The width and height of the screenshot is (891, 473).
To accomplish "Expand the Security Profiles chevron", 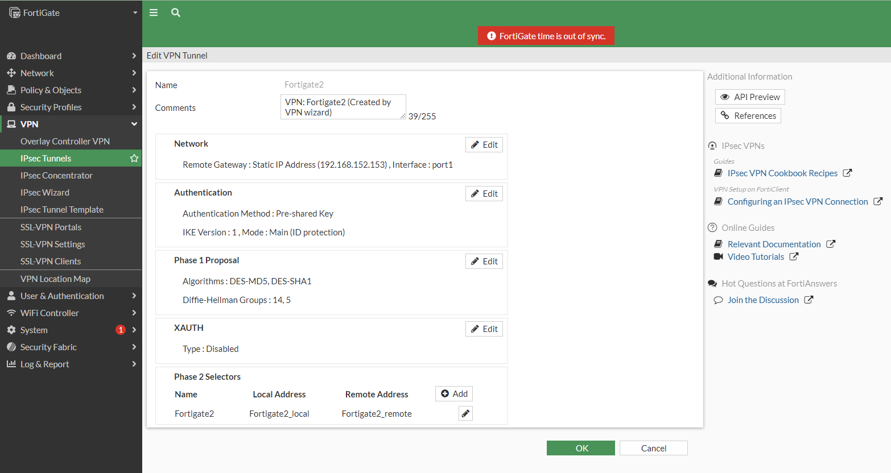I will tap(134, 107).
